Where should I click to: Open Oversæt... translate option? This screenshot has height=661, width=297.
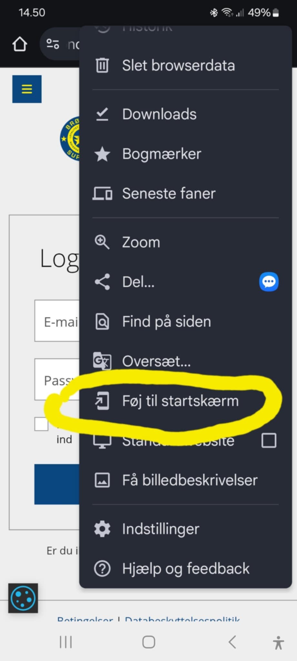click(185, 361)
